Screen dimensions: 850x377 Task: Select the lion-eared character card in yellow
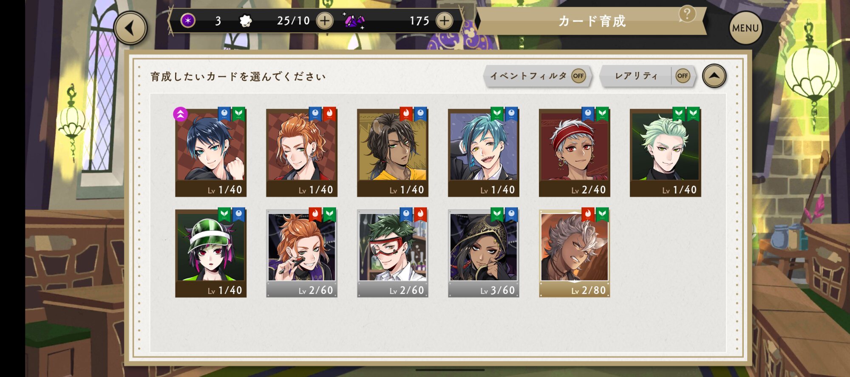point(393,152)
